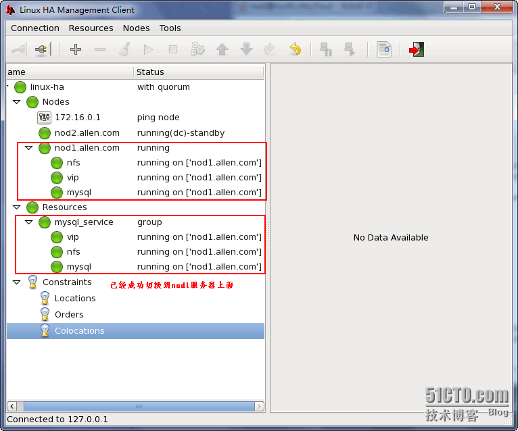The height and width of the screenshot is (431, 518).
Task: Click the lightbulb icon next to Locations
Action: [45, 299]
